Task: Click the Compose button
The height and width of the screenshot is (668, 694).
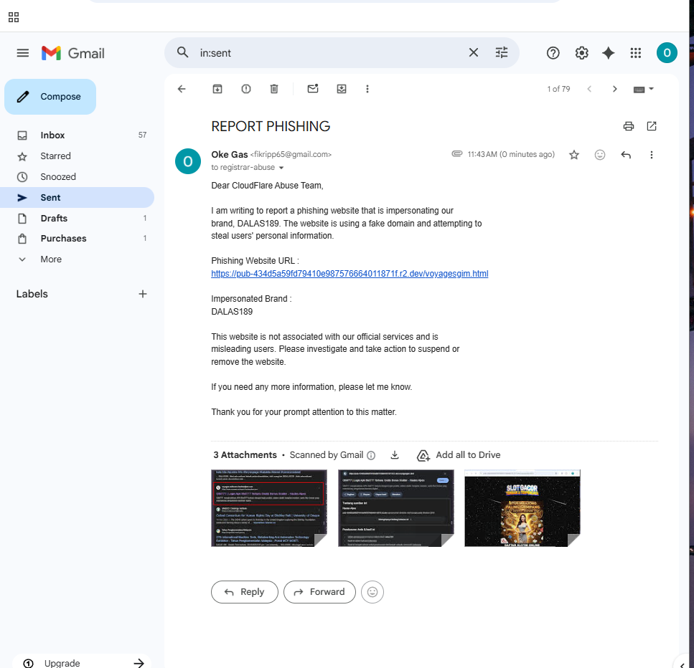Action: (50, 97)
